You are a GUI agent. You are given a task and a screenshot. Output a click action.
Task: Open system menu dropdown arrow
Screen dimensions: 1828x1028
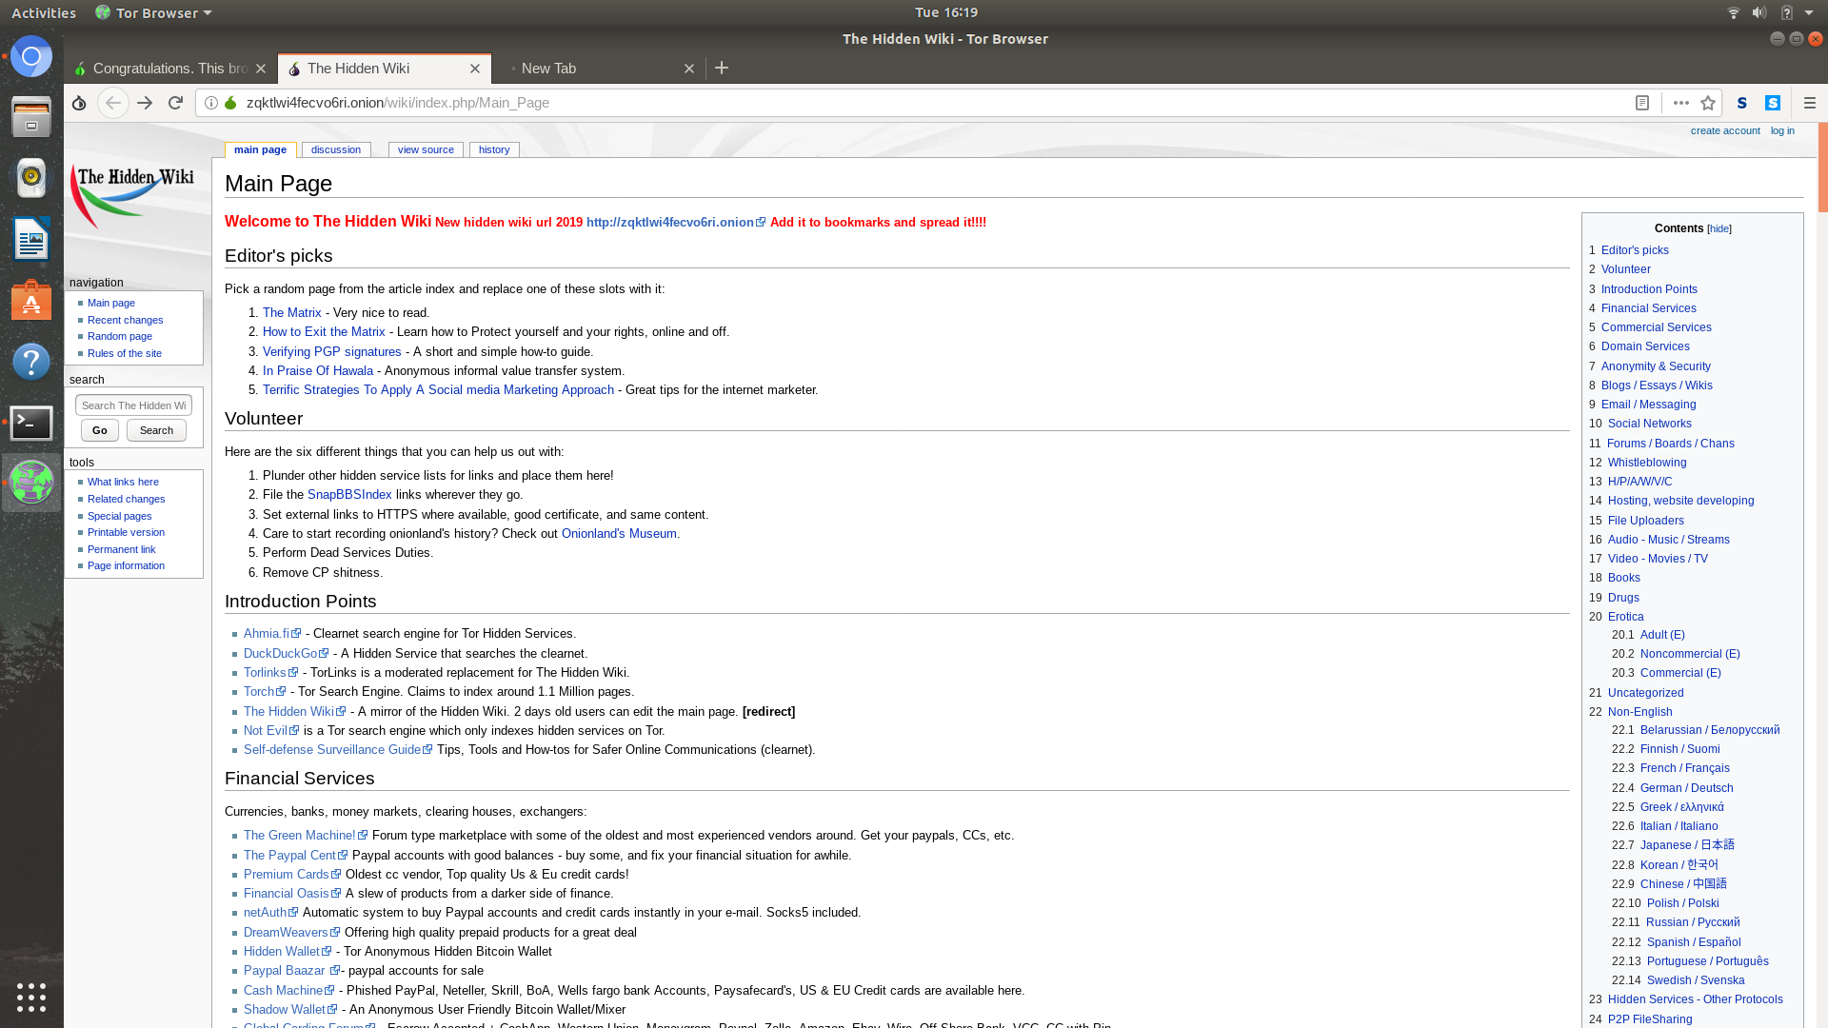pos(1809,12)
